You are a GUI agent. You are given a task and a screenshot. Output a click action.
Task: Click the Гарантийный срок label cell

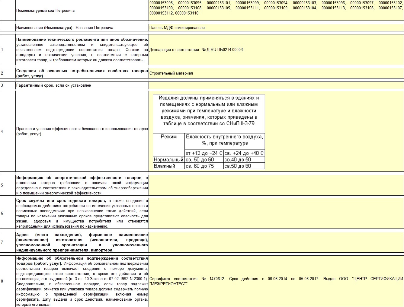point(82,85)
